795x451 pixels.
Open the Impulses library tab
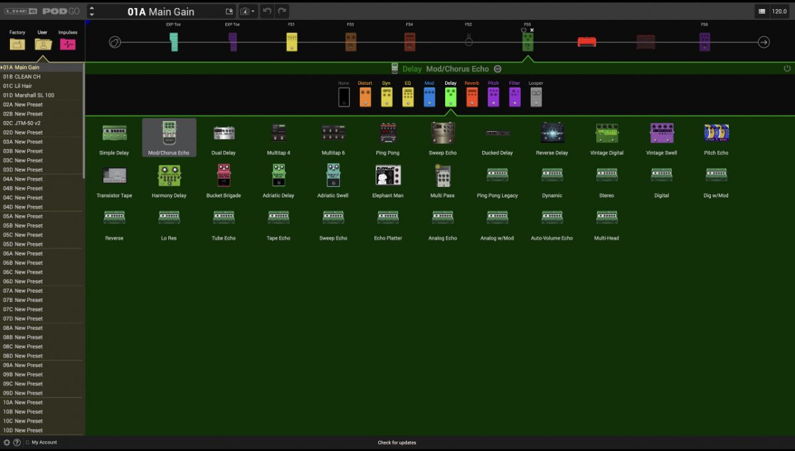pyautogui.click(x=68, y=40)
